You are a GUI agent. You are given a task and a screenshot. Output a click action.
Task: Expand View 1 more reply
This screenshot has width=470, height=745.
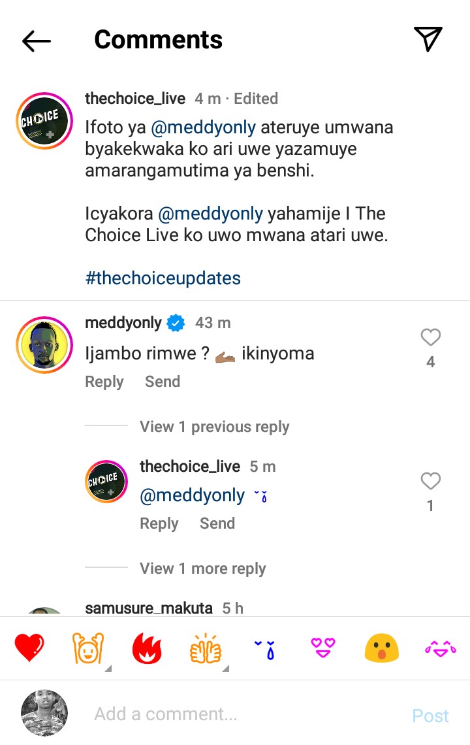click(x=202, y=569)
